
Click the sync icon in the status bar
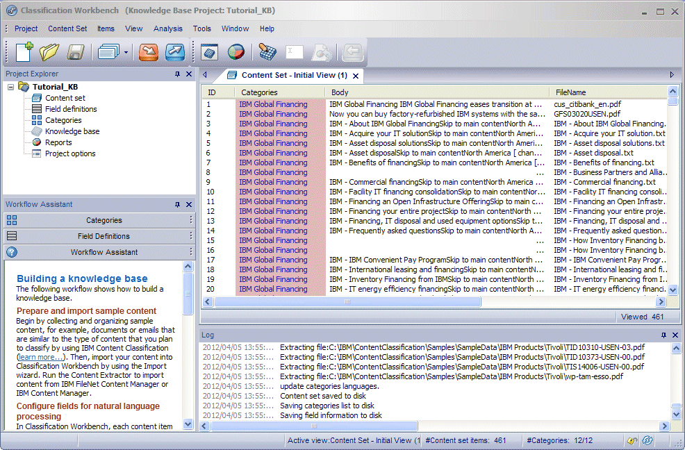tap(647, 440)
